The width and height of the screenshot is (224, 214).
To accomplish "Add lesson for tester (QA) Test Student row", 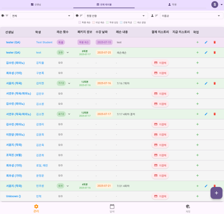I will coord(197,42).
